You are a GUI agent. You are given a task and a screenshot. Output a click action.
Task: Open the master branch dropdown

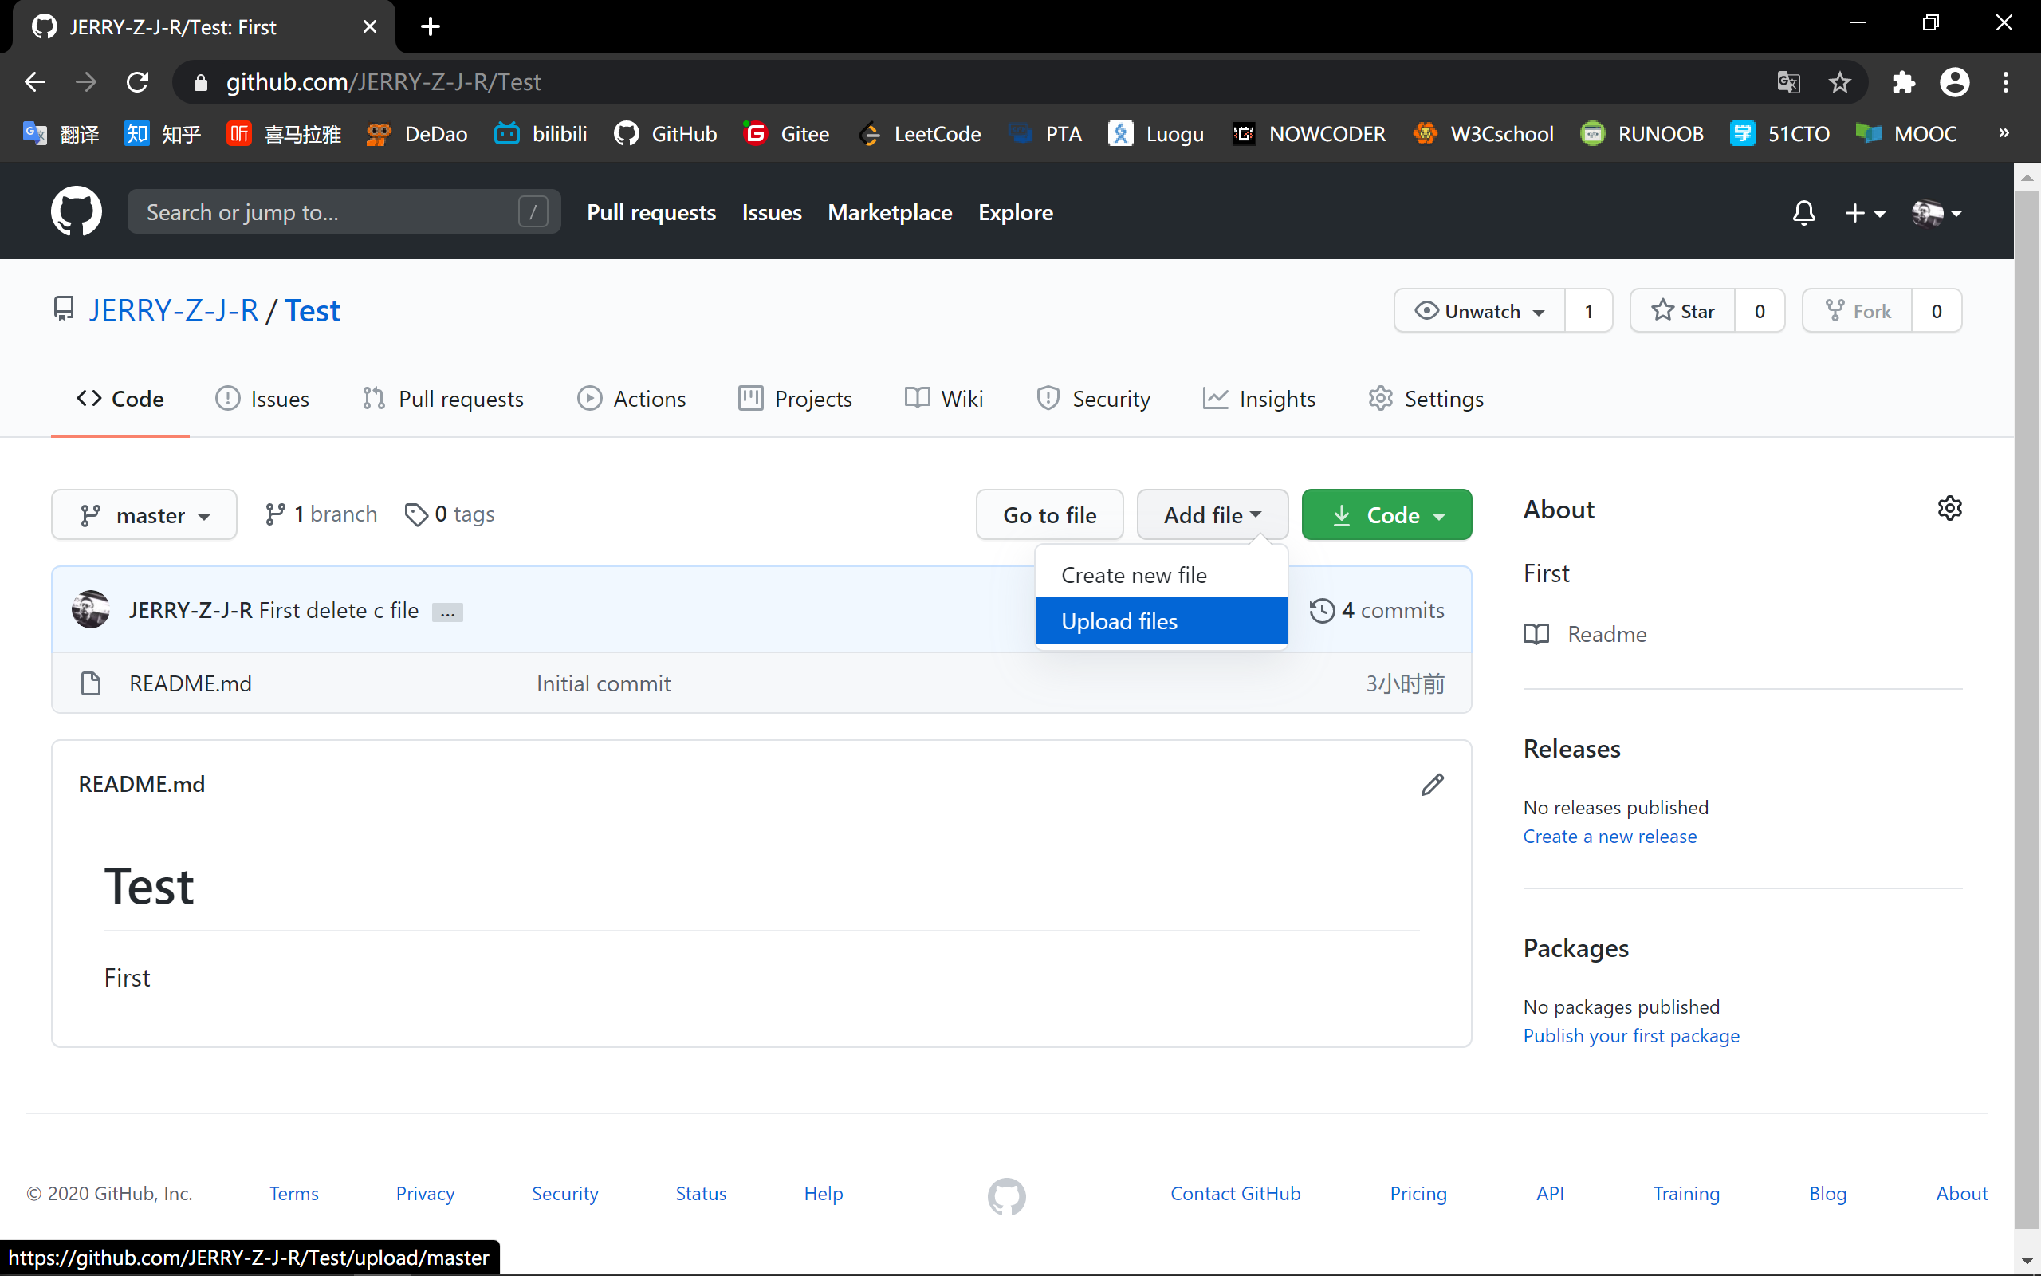[x=144, y=515]
